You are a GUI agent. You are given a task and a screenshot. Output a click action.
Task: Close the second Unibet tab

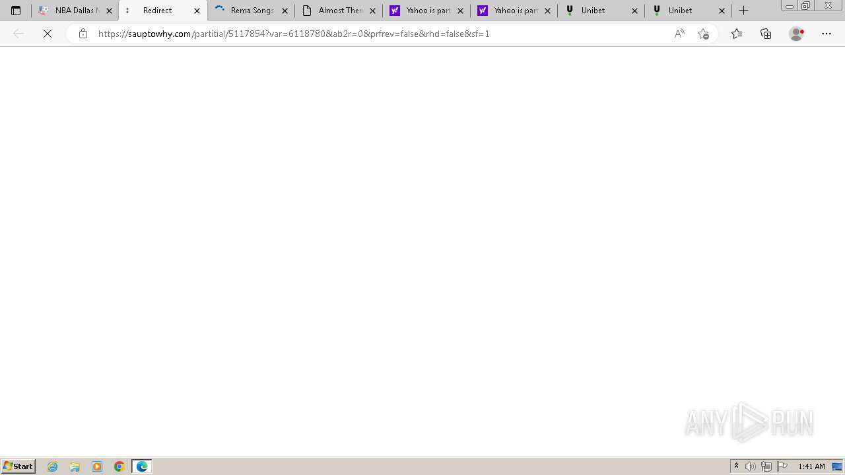pyautogui.click(x=722, y=11)
